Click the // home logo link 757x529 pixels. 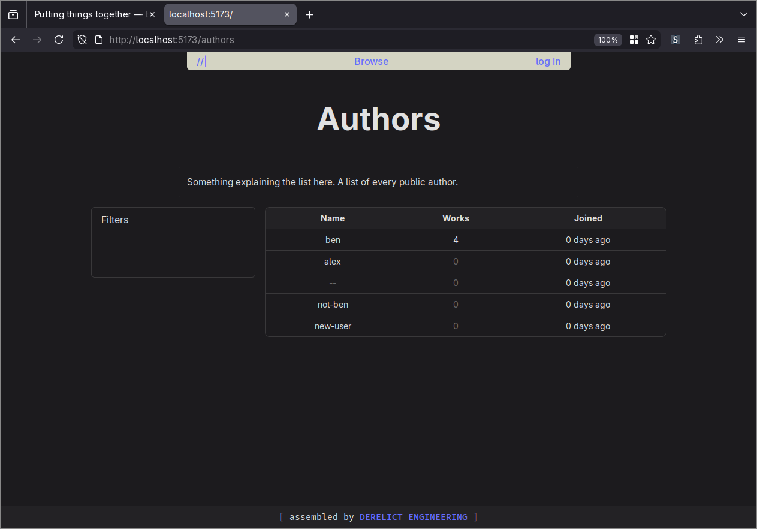pos(201,61)
